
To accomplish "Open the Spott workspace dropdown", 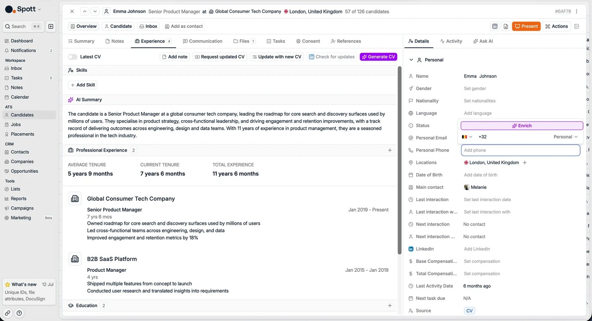I will coord(23,9).
